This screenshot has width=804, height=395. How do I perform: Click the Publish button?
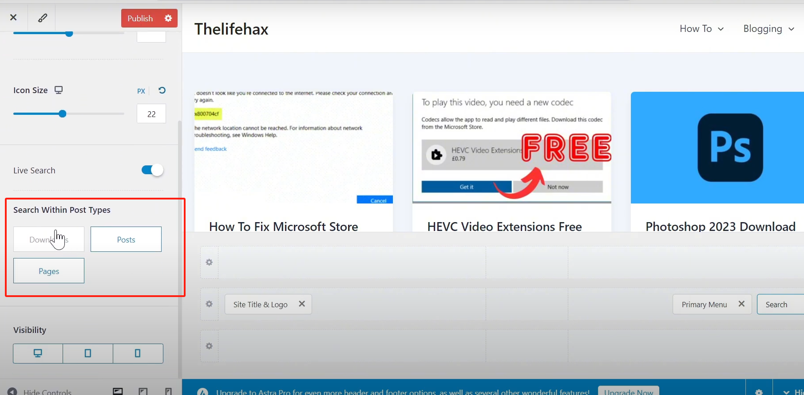[140, 18]
